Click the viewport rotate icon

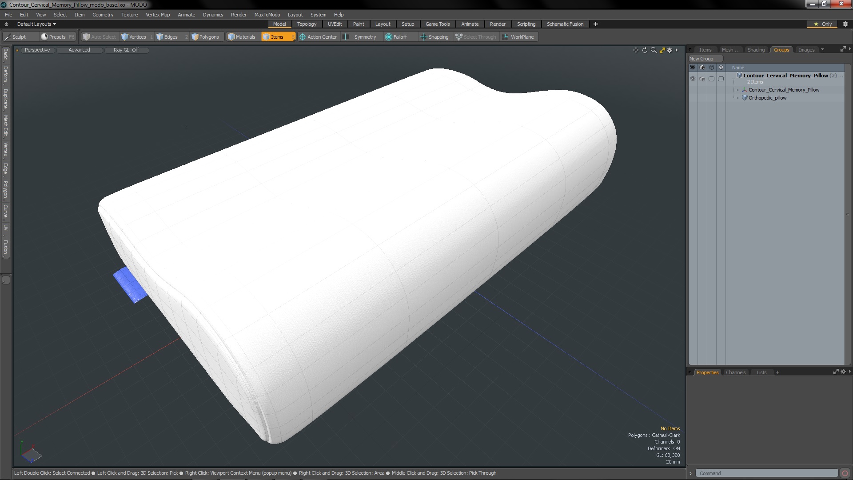click(645, 50)
